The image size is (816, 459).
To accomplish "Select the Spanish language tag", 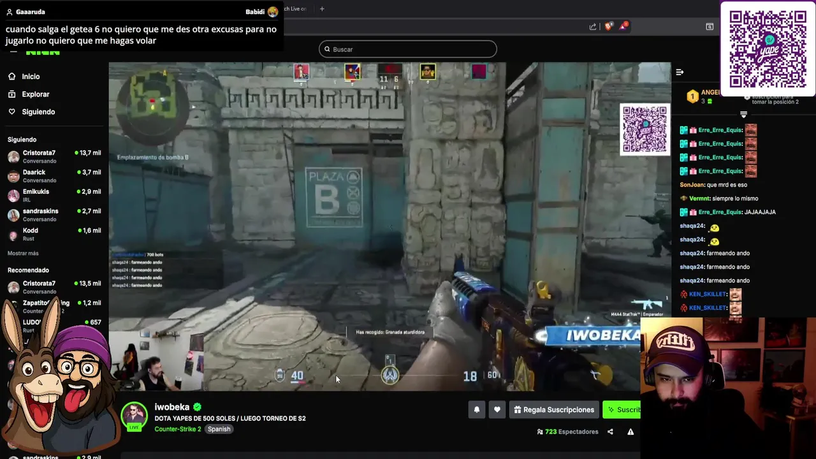I will [219, 429].
